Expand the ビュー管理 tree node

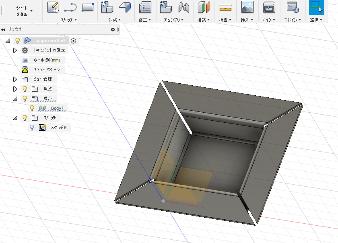pyautogui.click(x=15, y=79)
